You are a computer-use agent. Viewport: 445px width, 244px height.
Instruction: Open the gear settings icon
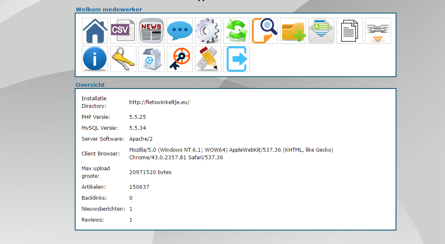point(208,31)
